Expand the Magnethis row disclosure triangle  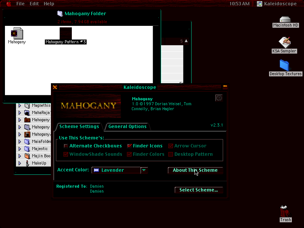pos(20,106)
